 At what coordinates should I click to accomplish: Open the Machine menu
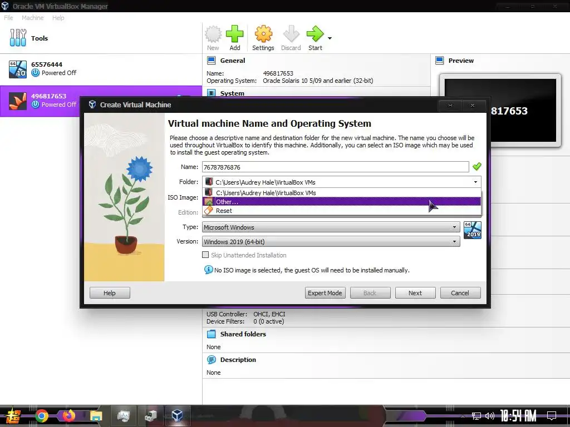point(32,18)
